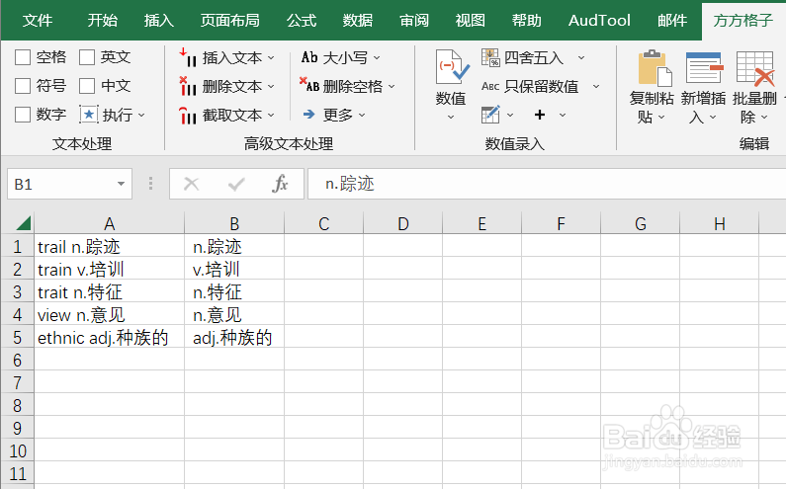Click the formula bar confirm checkmark icon
This screenshot has height=489, width=786.
(x=236, y=185)
